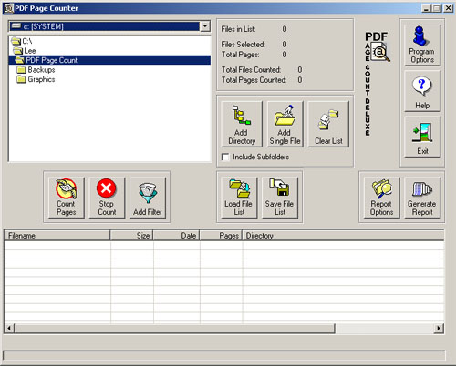
Task: Clear the file list
Action: point(328,124)
